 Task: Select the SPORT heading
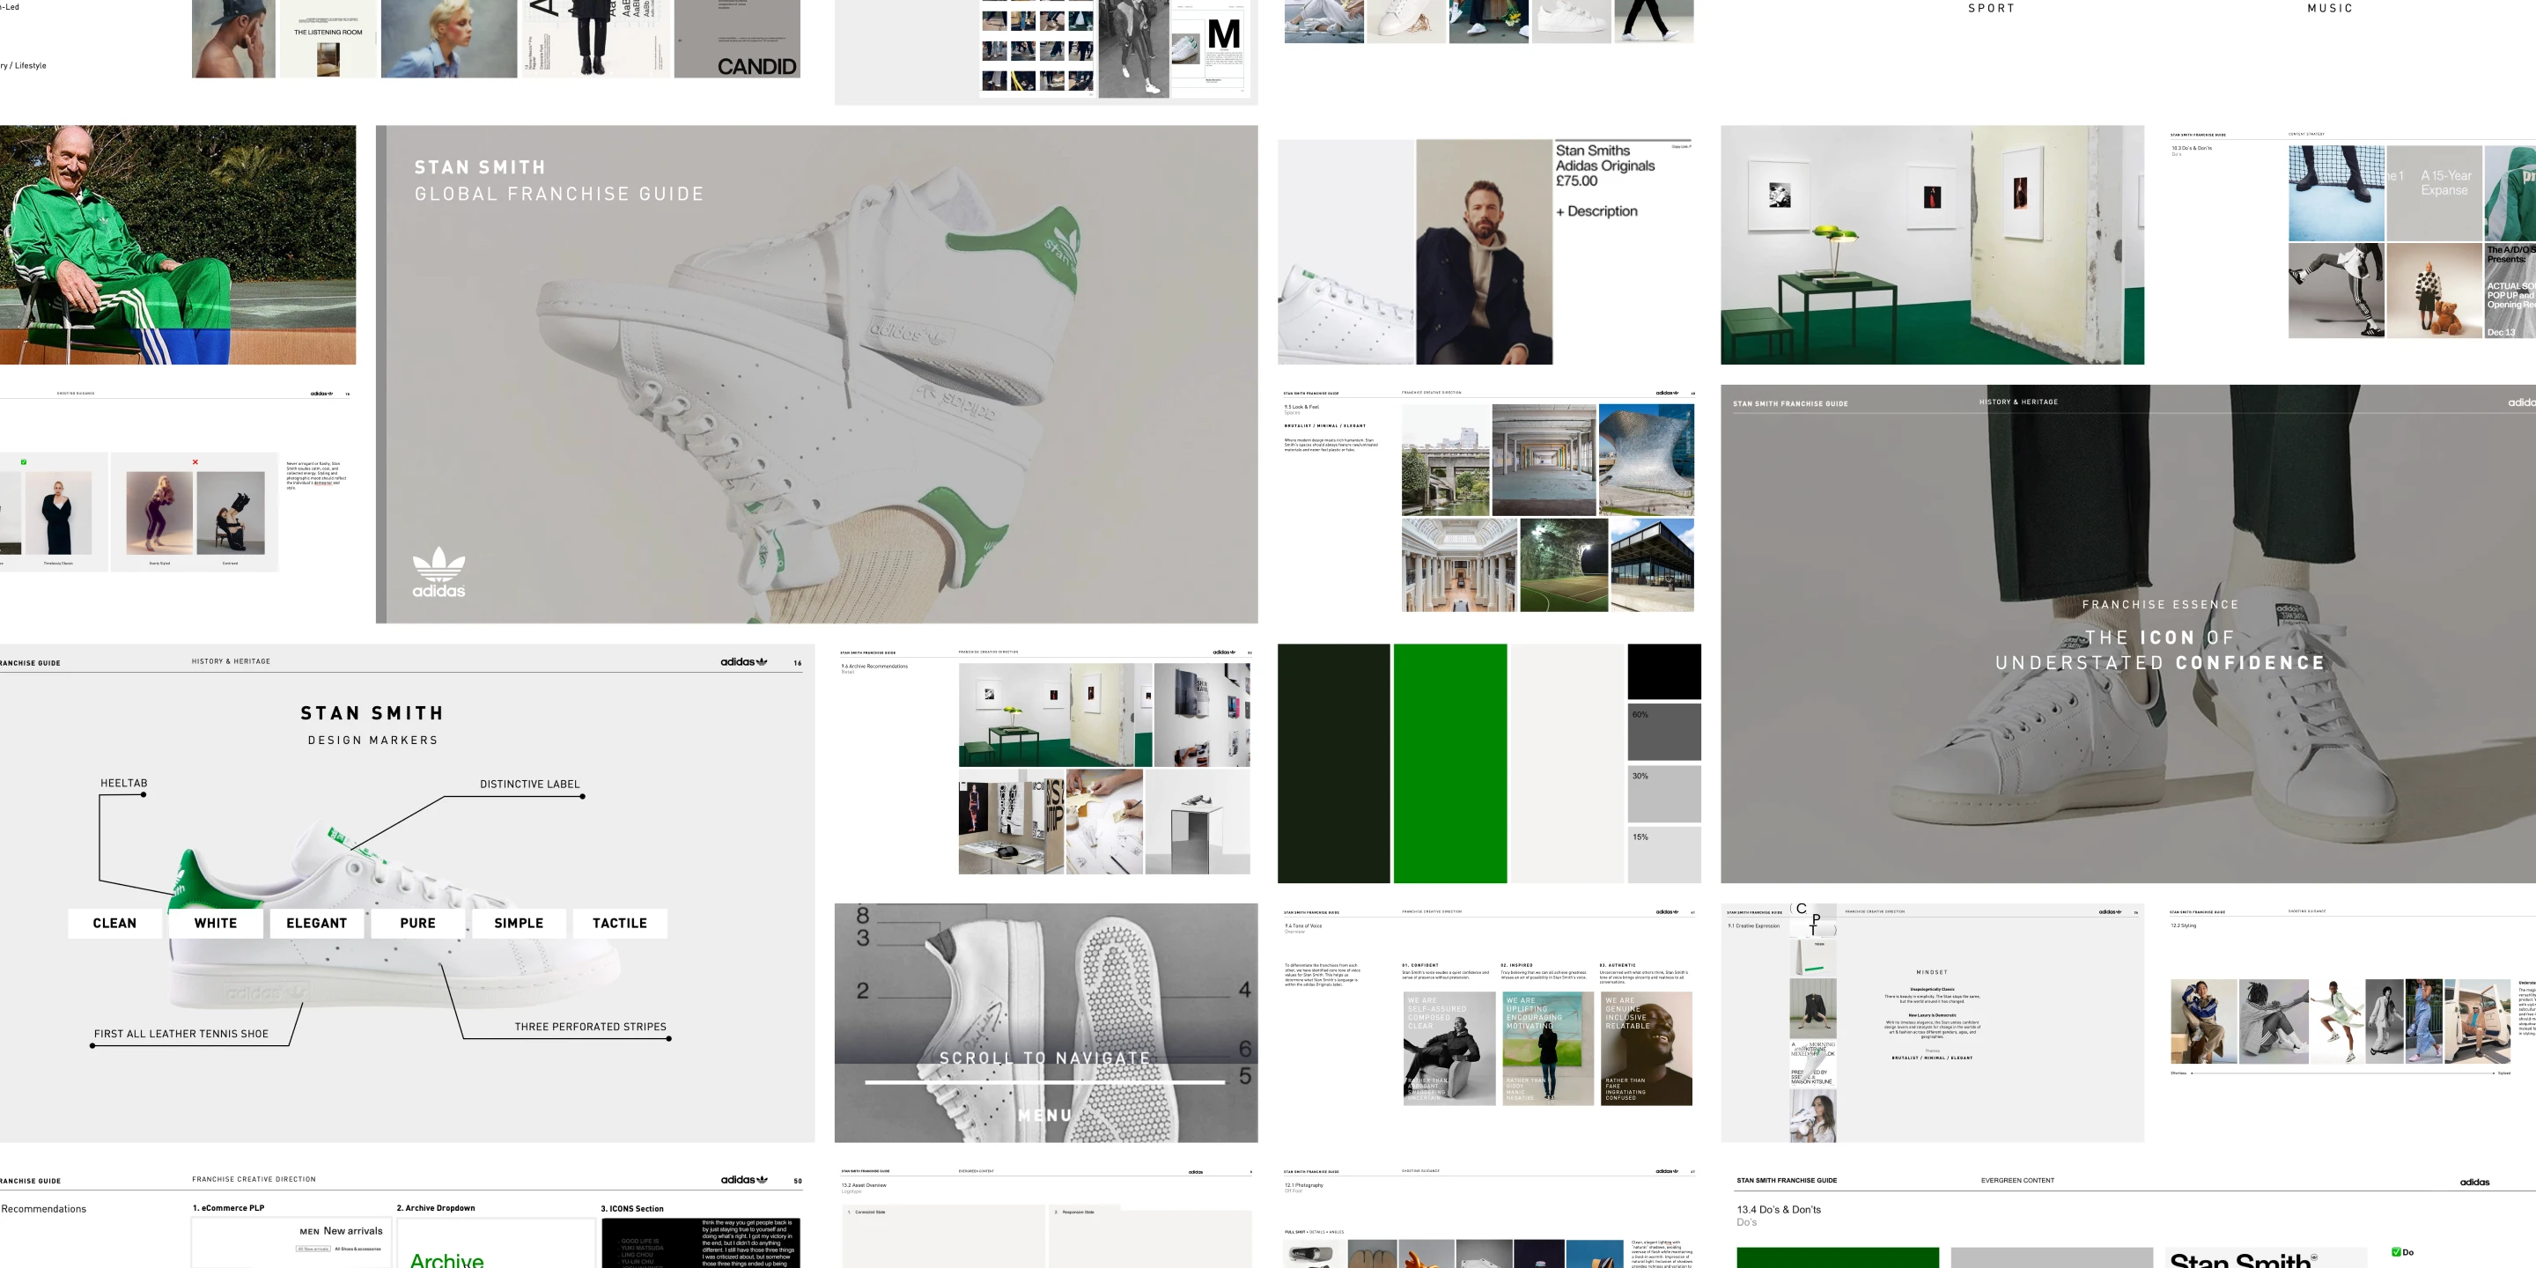click(x=1992, y=8)
